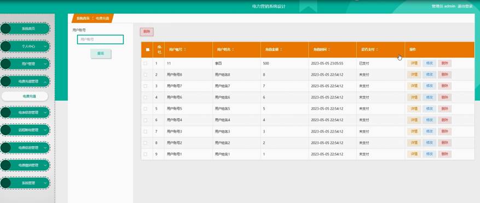This screenshot has width=480, height=203.
Task: Click 修改 for row 用户账号8
Action: coord(429,75)
